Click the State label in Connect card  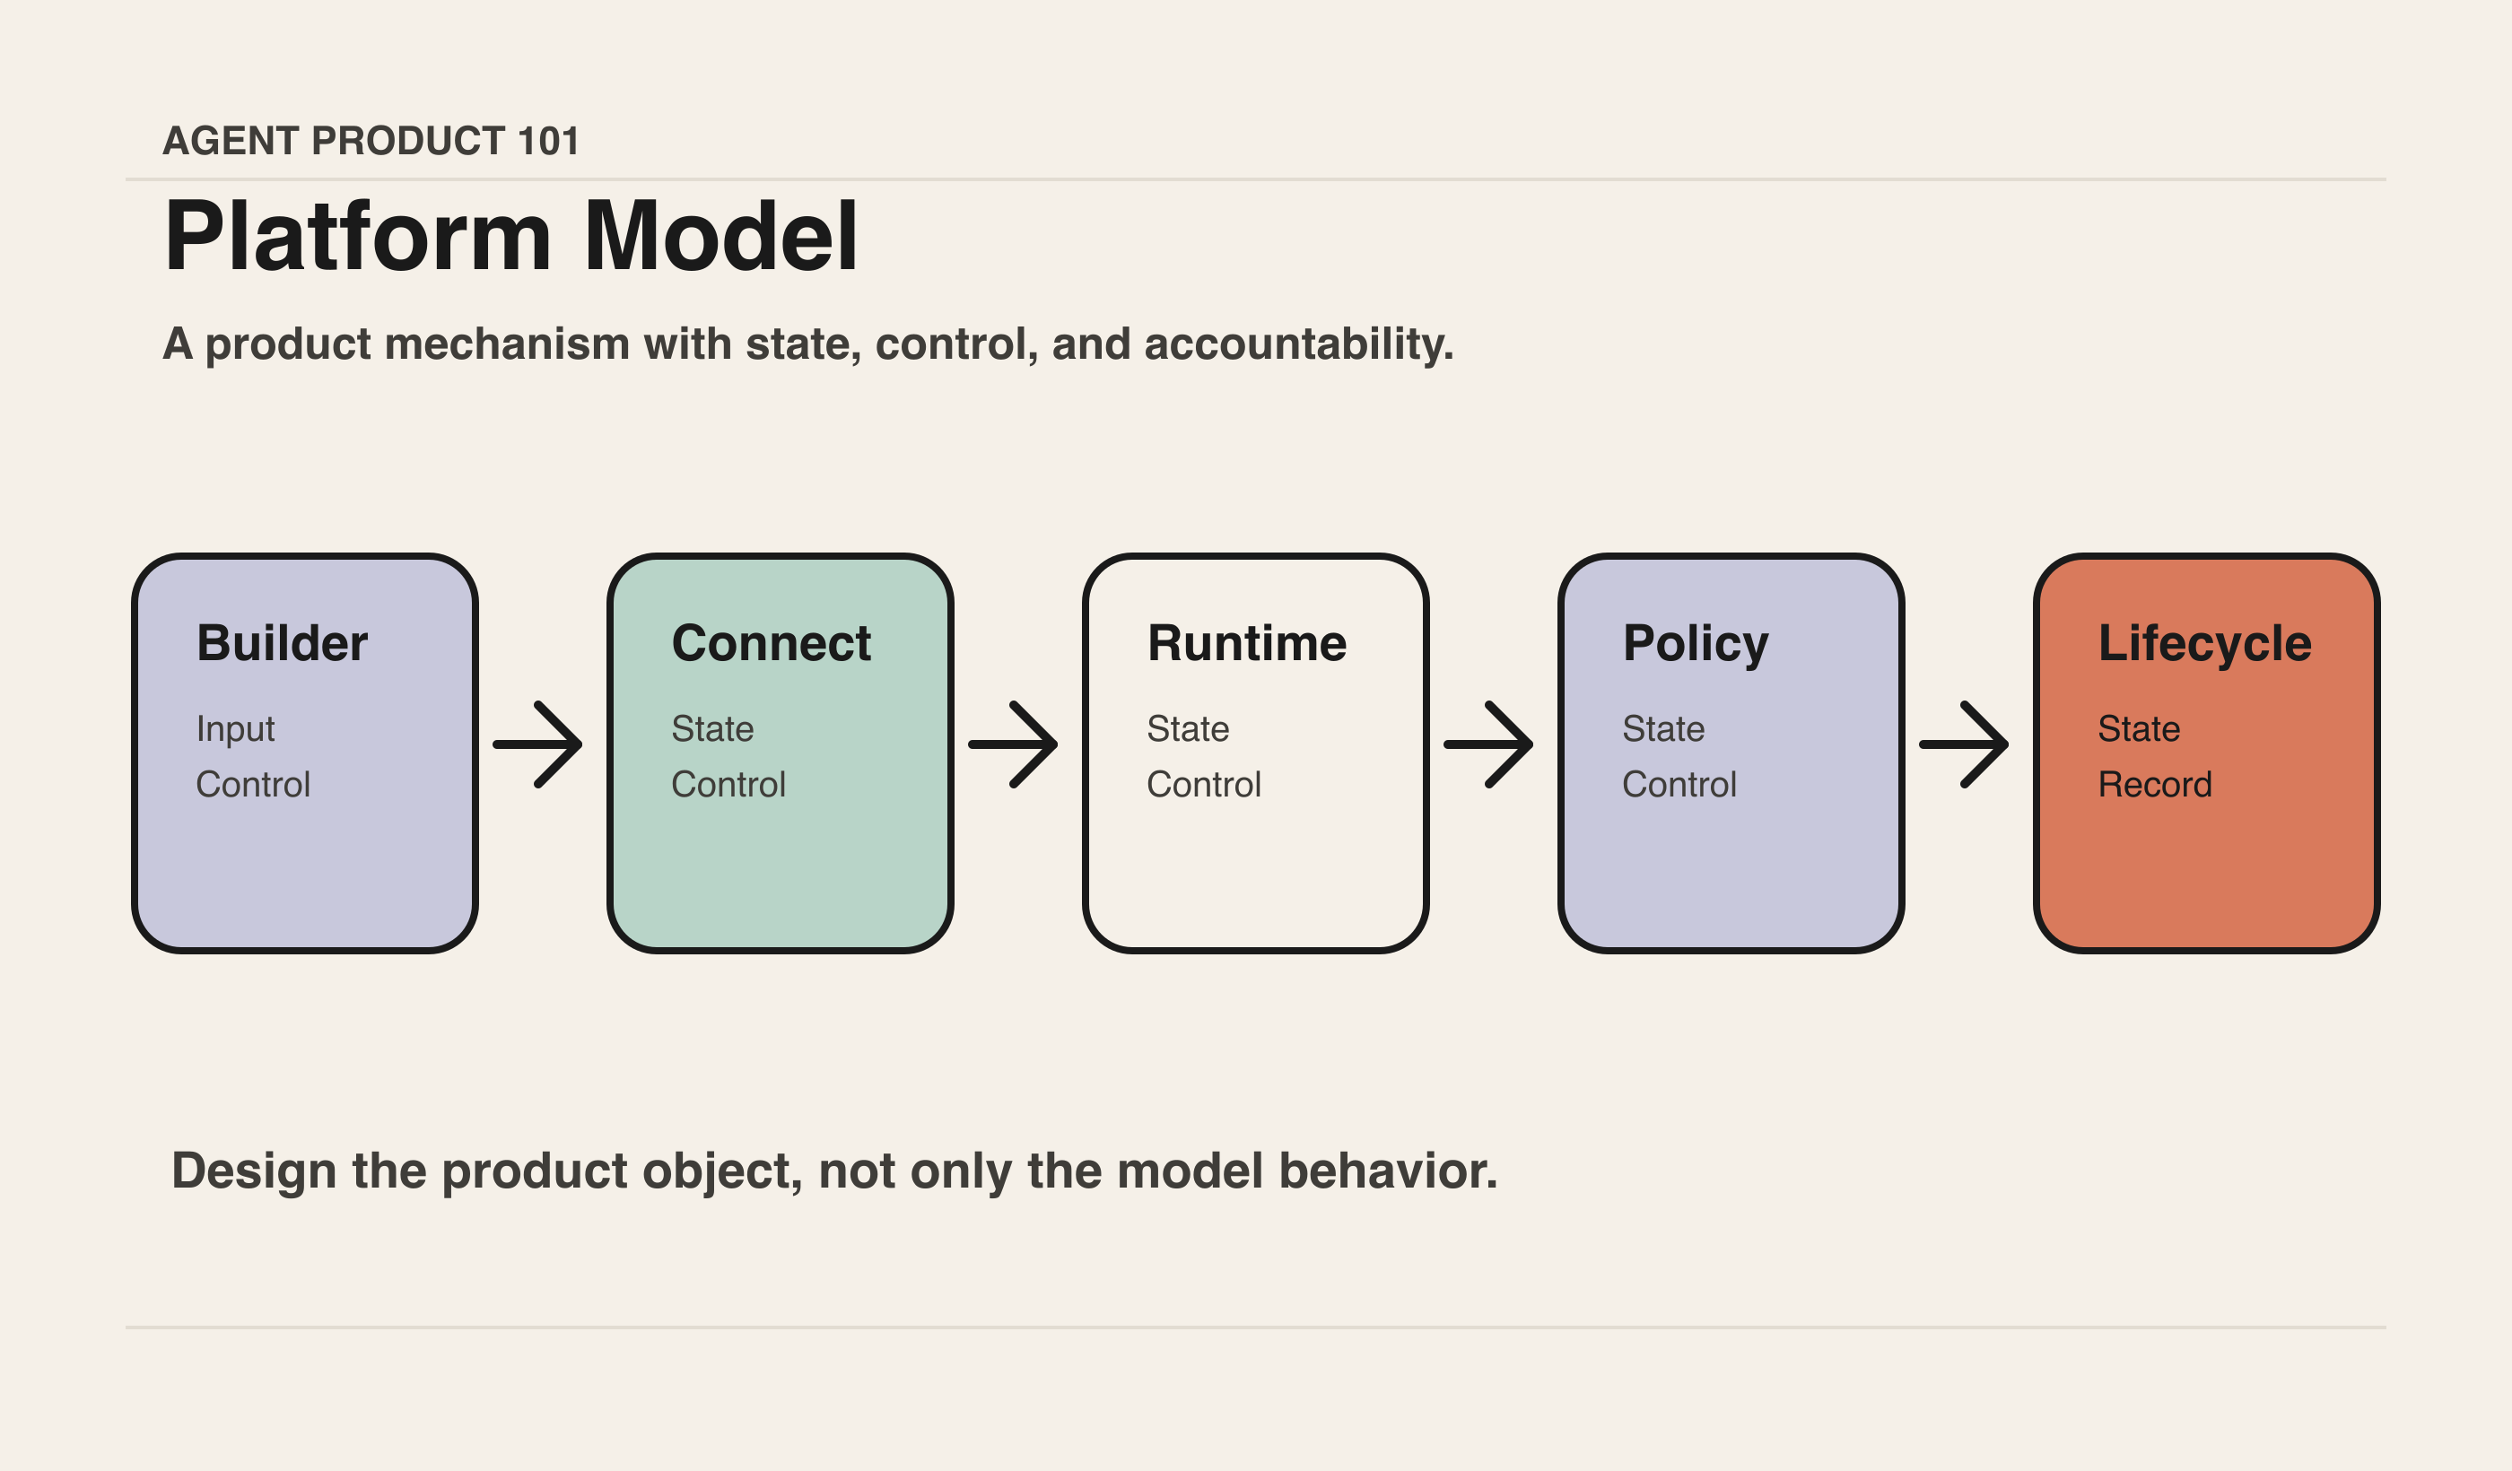[712, 728]
